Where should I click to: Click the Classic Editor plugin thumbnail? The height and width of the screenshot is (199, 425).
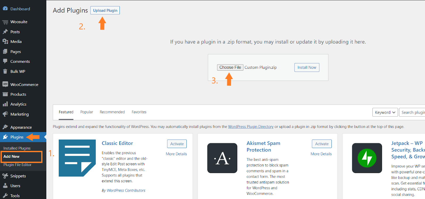click(x=77, y=158)
